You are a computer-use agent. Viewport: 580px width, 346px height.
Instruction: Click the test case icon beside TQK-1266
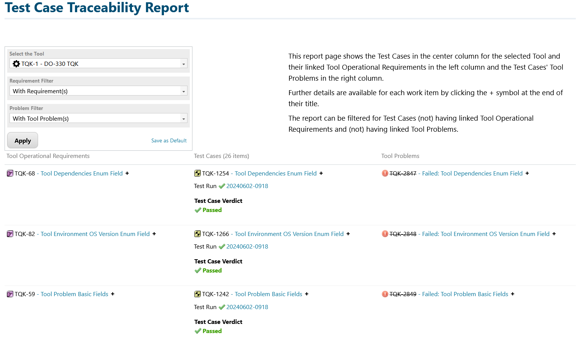[x=197, y=234]
